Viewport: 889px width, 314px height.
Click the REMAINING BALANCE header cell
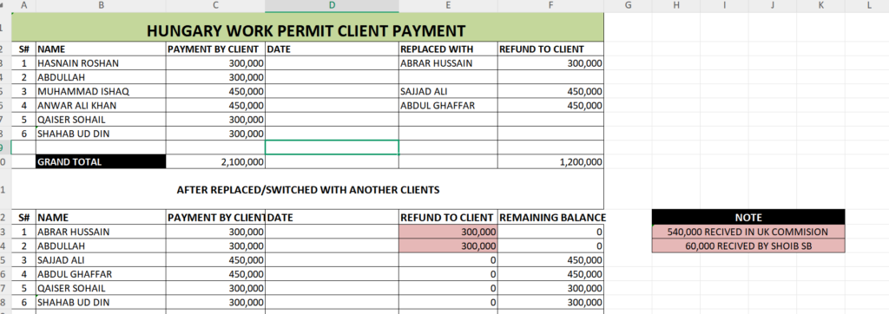(550, 217)
